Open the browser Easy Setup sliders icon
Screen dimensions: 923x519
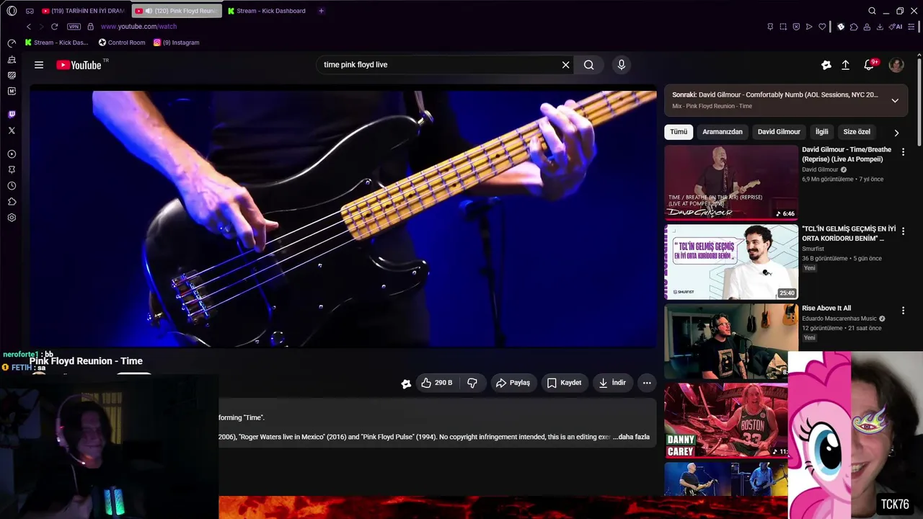pos(912,27)
